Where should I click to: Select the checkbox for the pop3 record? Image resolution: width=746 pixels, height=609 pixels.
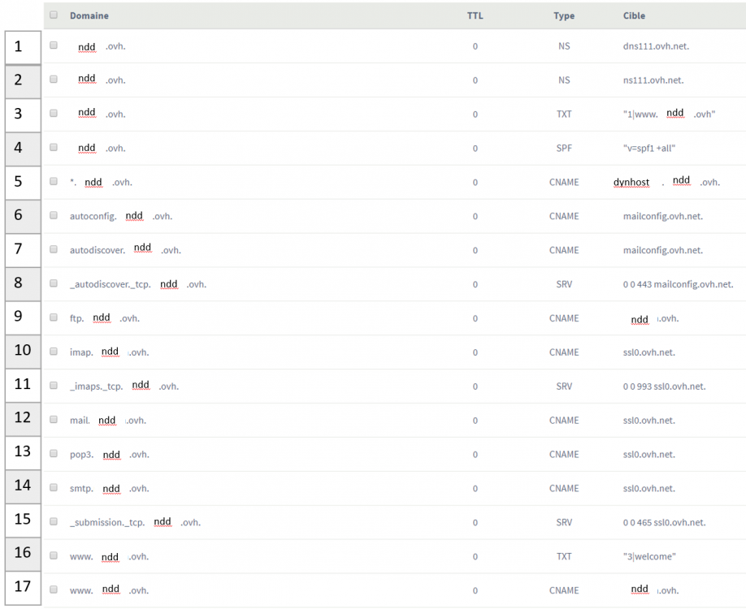tap(54, 454)
